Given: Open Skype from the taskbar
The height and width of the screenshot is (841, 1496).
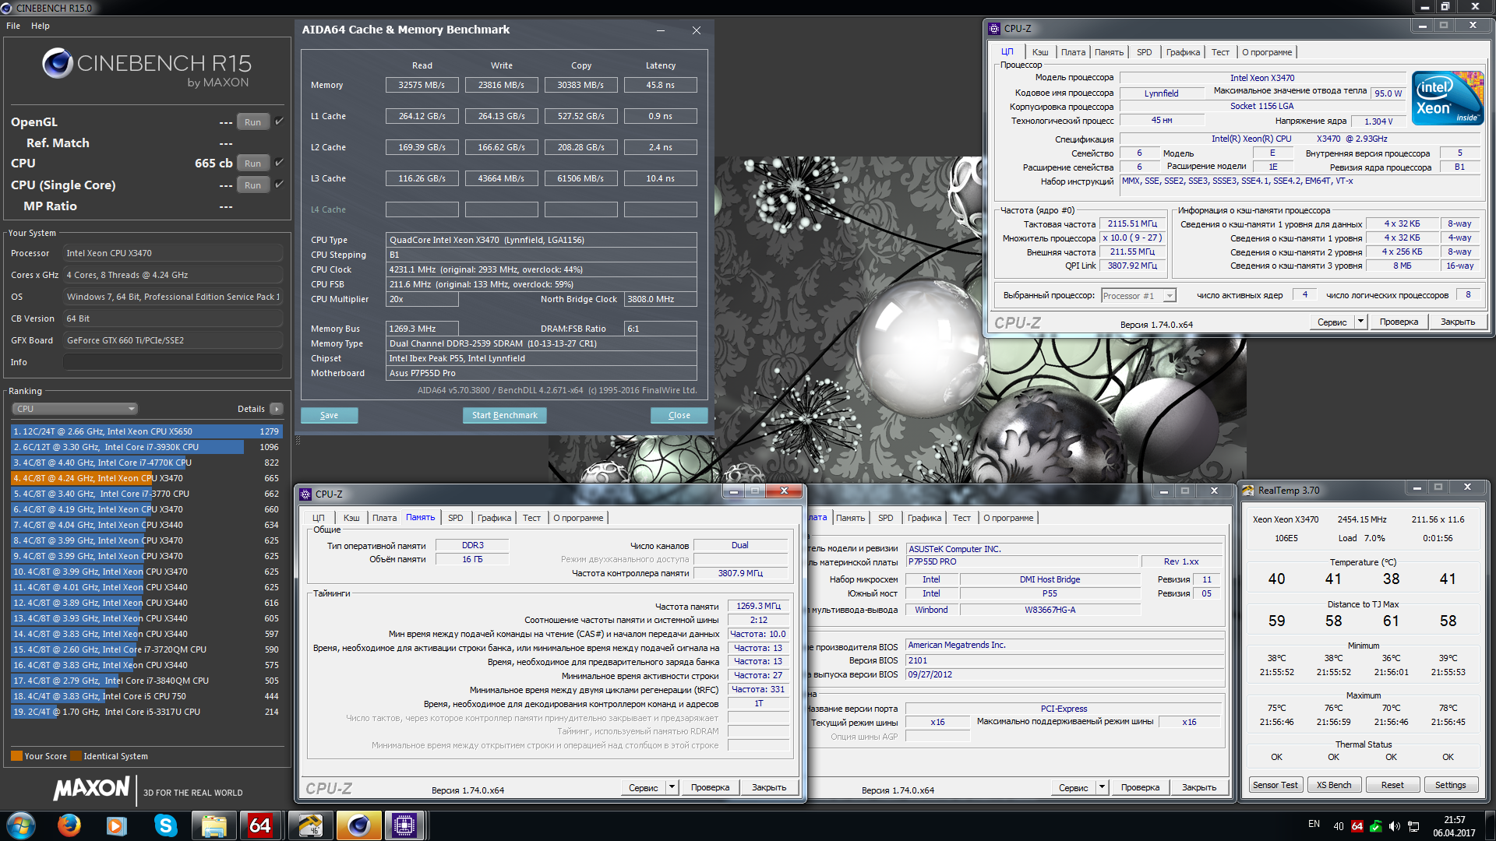Looking at the screenshot, I should (x=165, y=825).
